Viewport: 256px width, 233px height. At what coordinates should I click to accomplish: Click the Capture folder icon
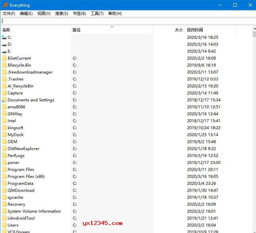tap(4, 93)
